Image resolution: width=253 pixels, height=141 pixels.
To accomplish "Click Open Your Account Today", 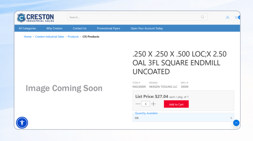I will pyautogui.click(x=146, y=28).
